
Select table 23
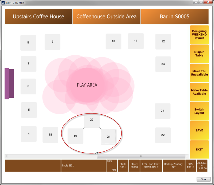tap(163, 111)
